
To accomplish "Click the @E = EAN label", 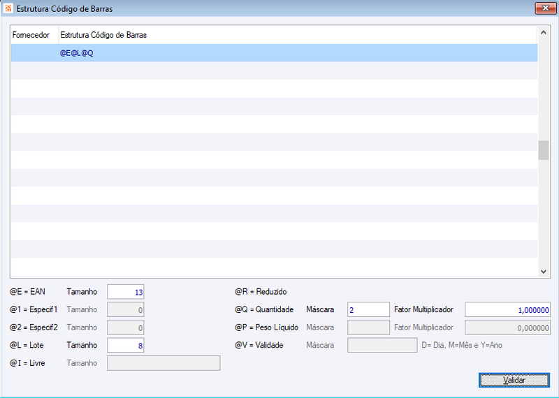I will click(27, 292).
